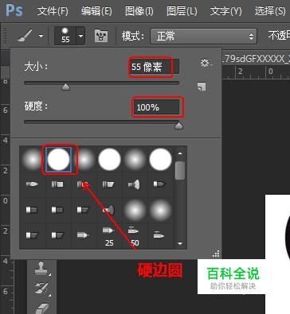Choose the first angled brush in bottom row
Viewport: 290px width, 314px height.
pyautogui.click(x=32, y=235)
